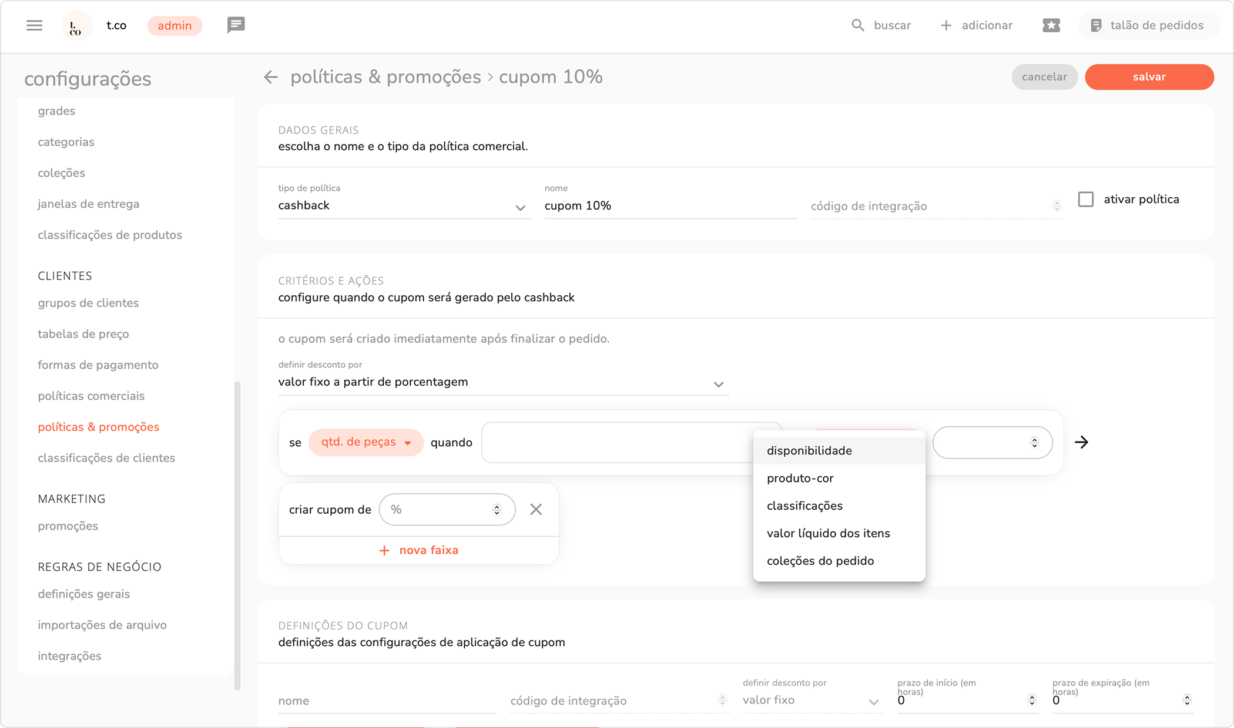This screenshot has width=1234, height=728.
Task: Remove the coupon tier with X
Action: pos(536,510)
